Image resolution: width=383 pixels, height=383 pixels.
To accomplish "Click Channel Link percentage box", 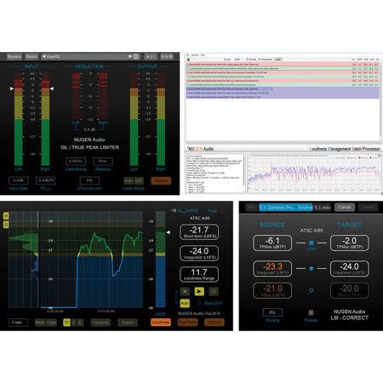I will pyautogui.click(x=89, y=180).
